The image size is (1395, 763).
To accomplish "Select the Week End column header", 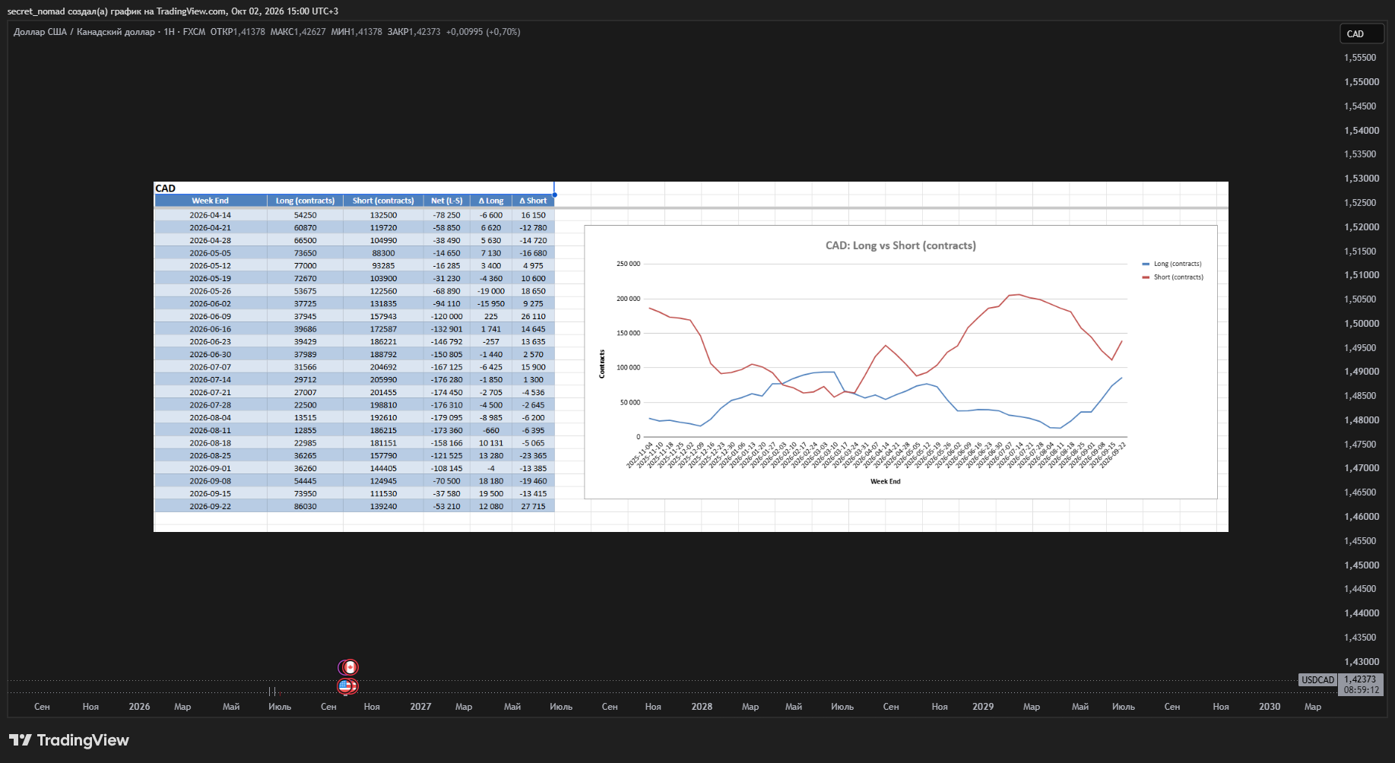I will point(211,201).
